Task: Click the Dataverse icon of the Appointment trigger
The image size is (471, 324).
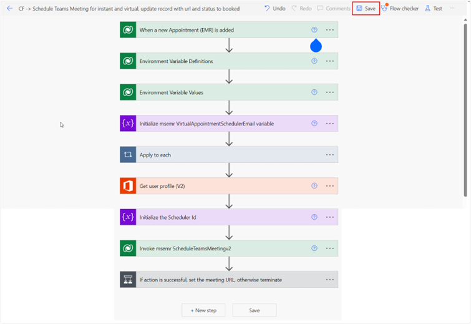Action: pyautogui.click(x=128, y=30)
